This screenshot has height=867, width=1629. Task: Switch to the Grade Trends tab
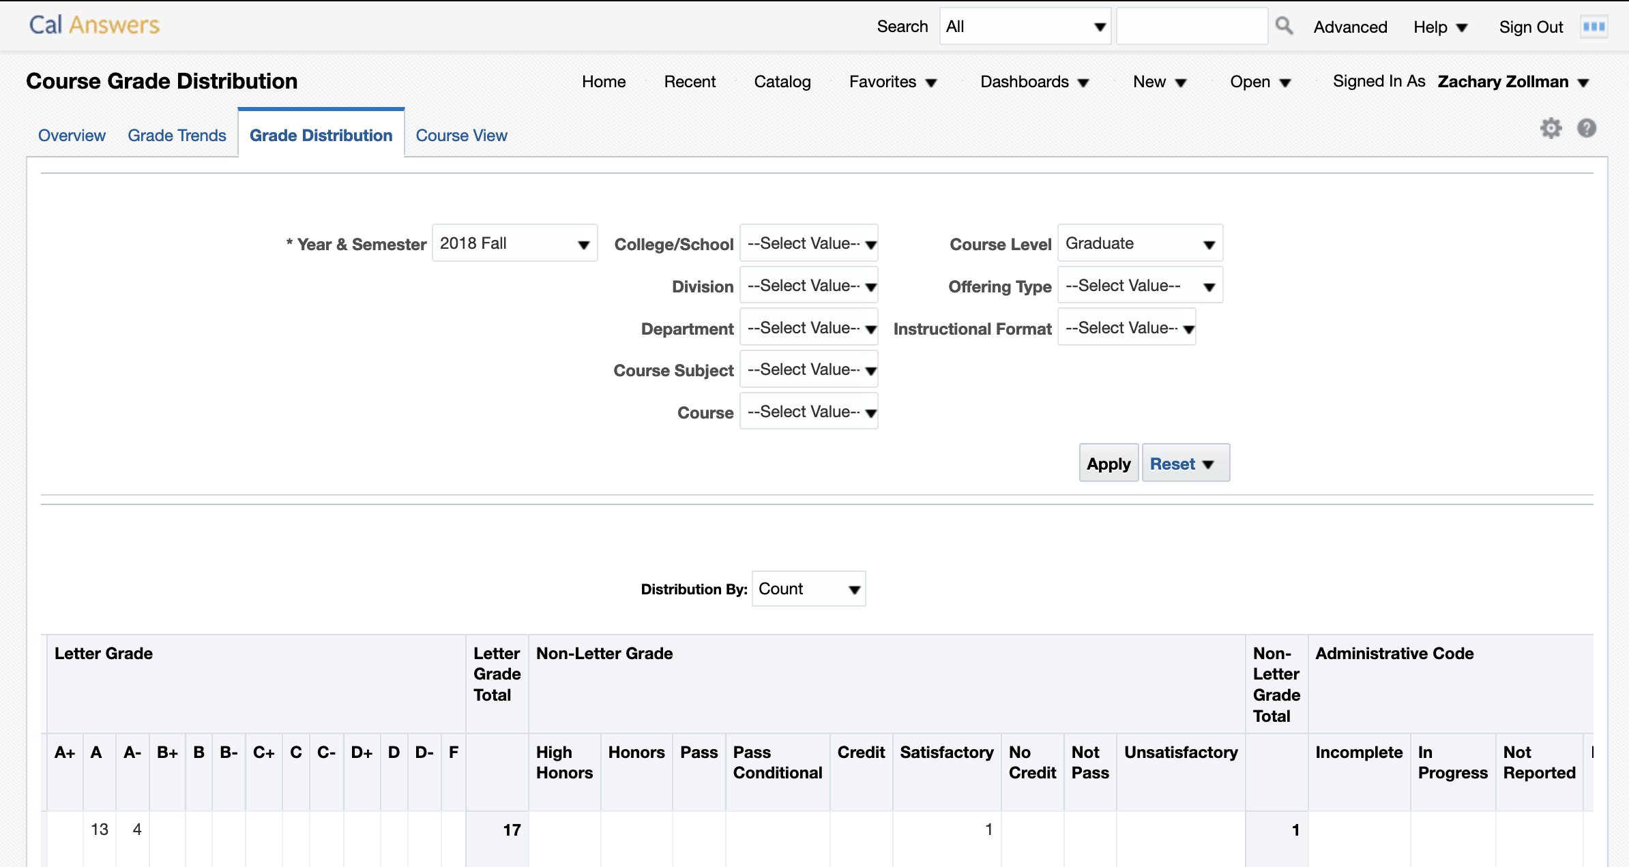click(177, 135)
